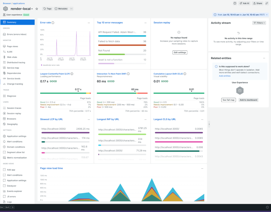Click the render-local hexagon entity icon

(5, 9)
